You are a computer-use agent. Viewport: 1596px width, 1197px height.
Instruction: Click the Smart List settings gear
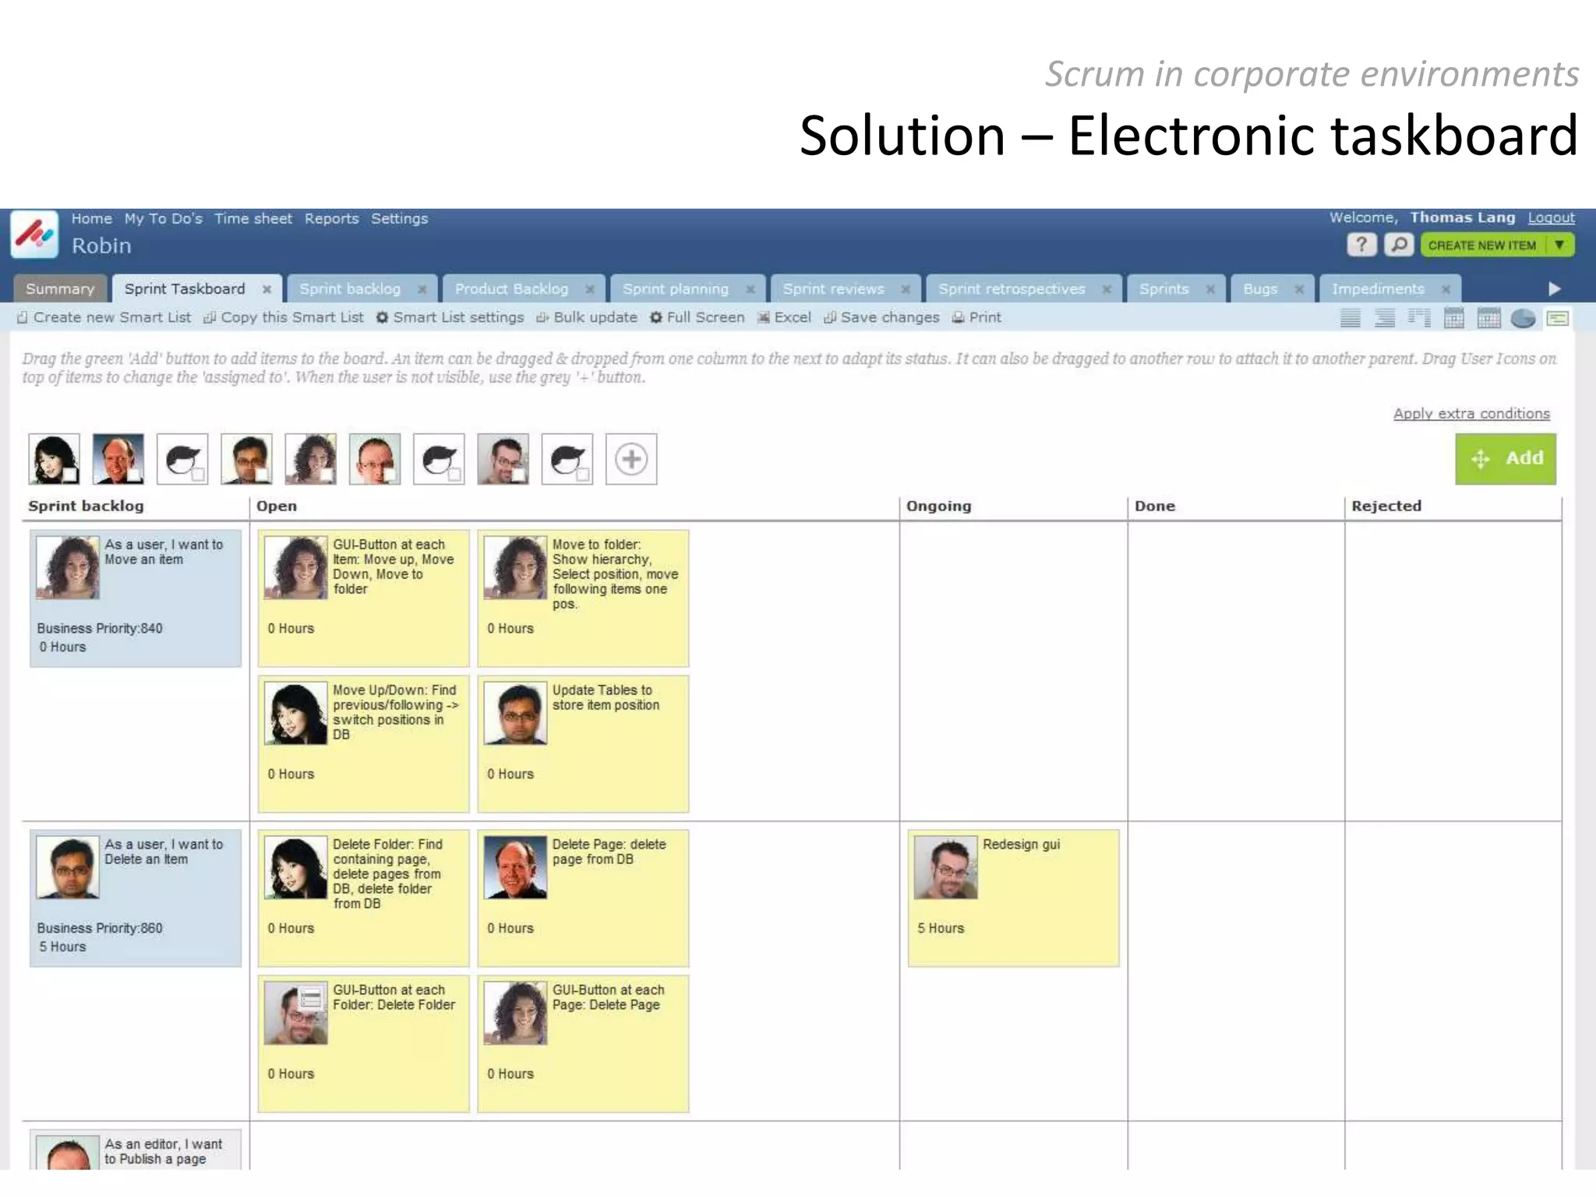[383, 318]
